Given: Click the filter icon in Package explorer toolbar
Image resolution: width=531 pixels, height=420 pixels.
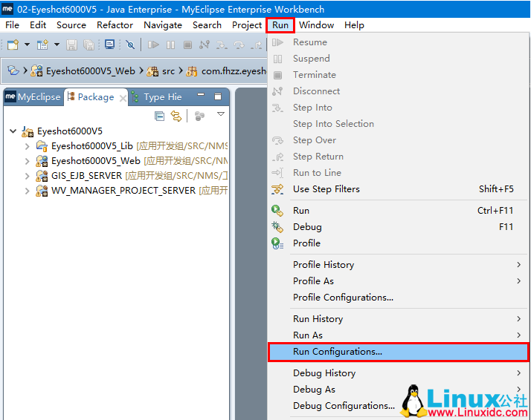Looking at the screenshot, I should pyautogui.click(x=199, y=117).
